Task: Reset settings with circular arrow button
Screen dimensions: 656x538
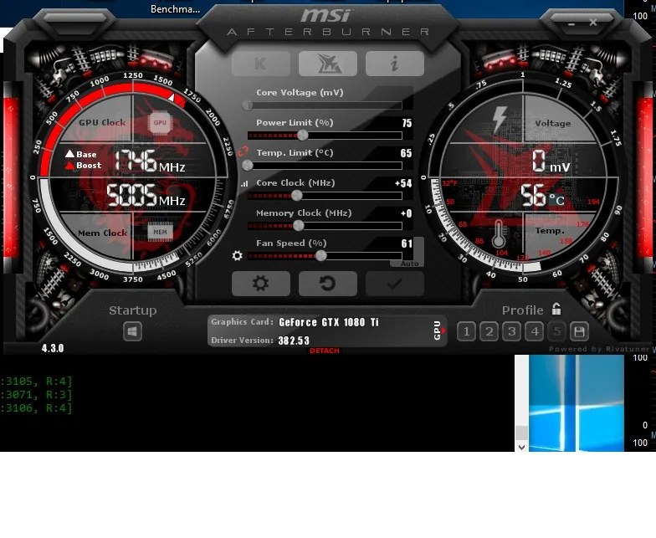Action: point(328,284)
